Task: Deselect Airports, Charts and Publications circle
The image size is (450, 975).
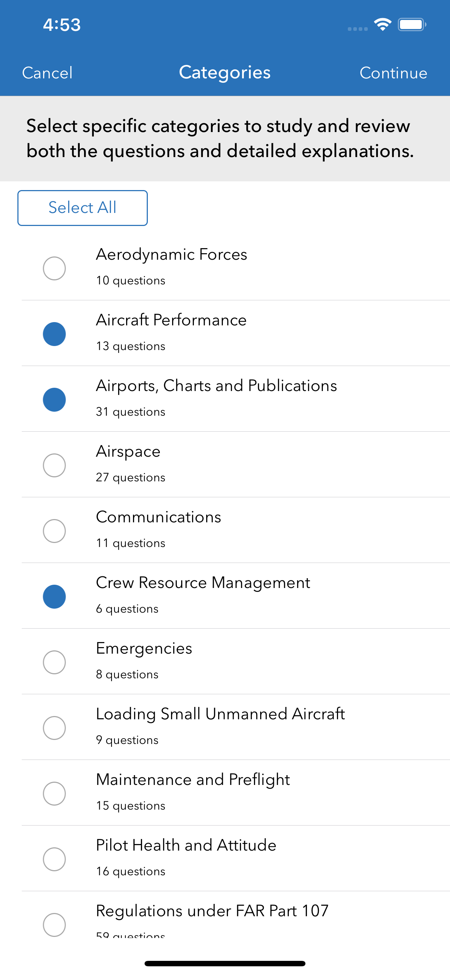Action: coord(54,400)
